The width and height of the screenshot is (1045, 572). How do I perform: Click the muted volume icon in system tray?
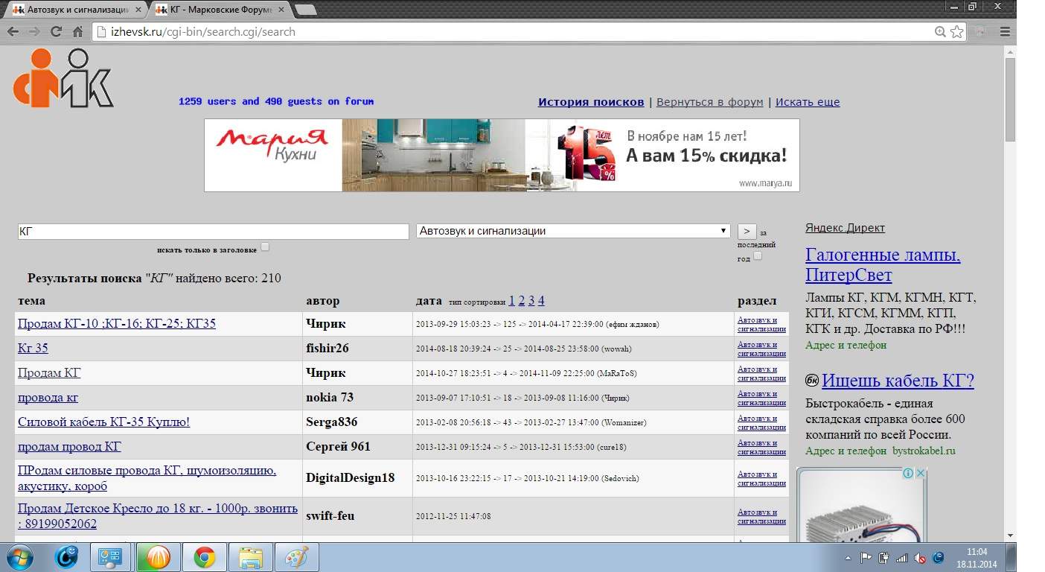point(920,558)
